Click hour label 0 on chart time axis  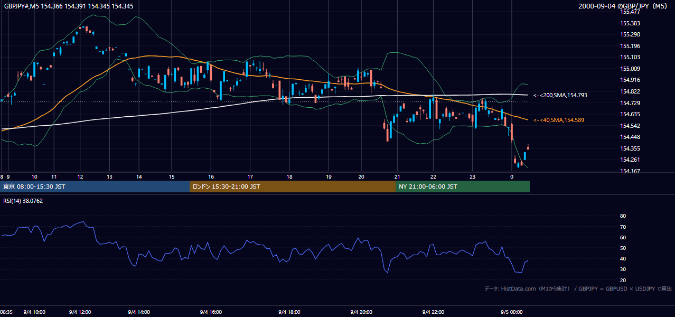(512, 176)
